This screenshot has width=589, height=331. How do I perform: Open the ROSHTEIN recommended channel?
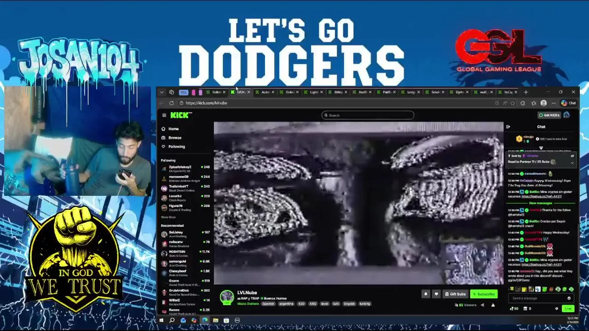tap(185, 253)
